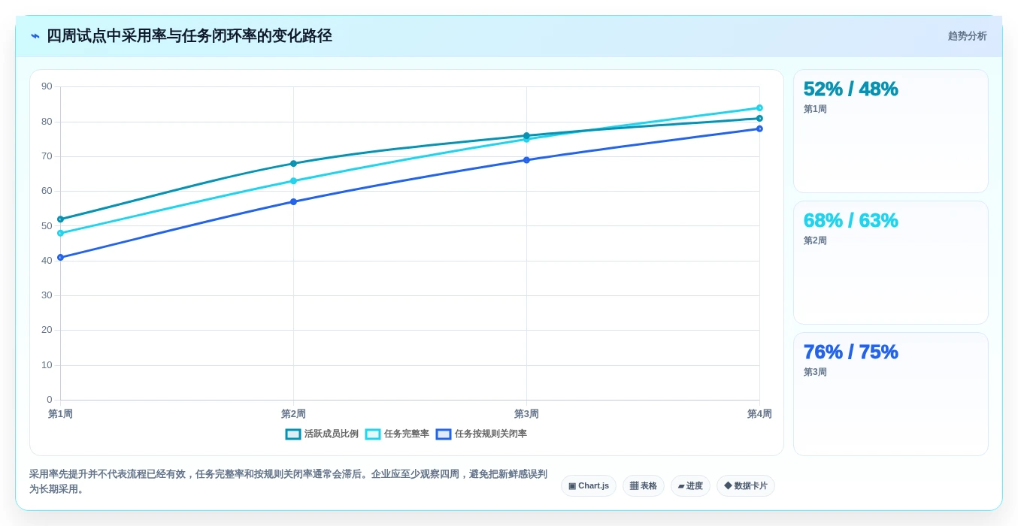Screen dimensions: 1018x526
Task: Click the lightning icon beside the title
Action: [x=35, y=36]
